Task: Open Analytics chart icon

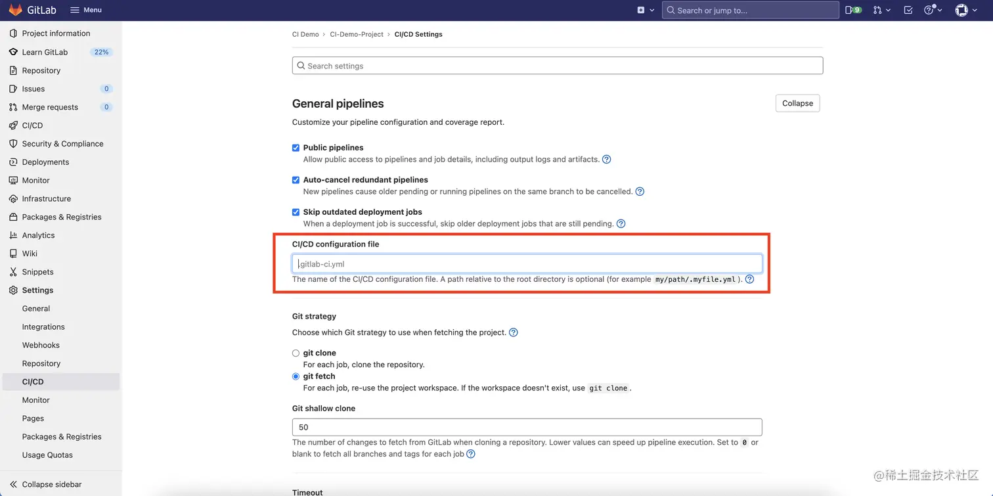Action: (x=14, y=235)
